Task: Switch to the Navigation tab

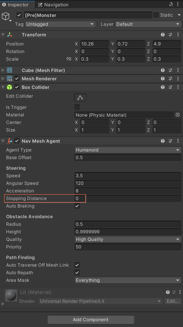Action: tap(53, 5)
